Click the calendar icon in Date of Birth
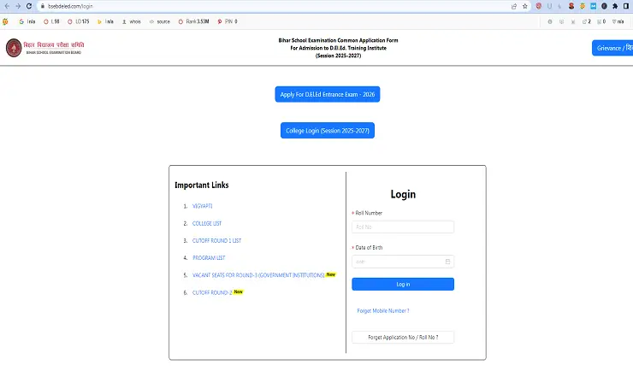This screenshot has height=377, width=633. (x=447, y=262)
